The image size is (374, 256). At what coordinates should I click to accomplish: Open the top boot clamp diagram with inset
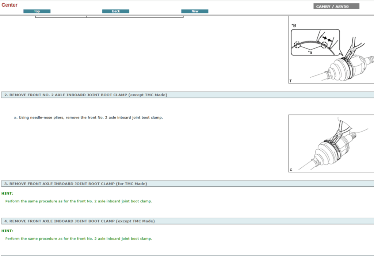click(x=331, y=50)
